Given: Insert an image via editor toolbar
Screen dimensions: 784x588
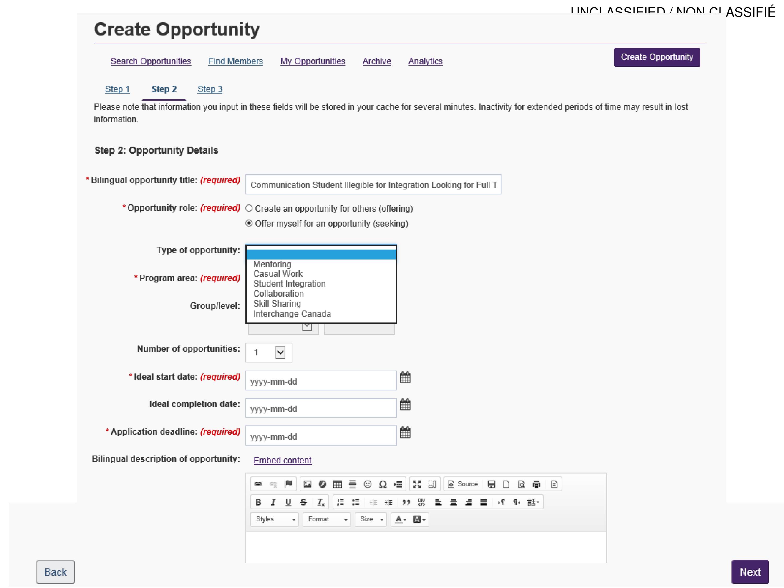Looking at the screenshot, I should pyautogui.click(x=307, y=484).
